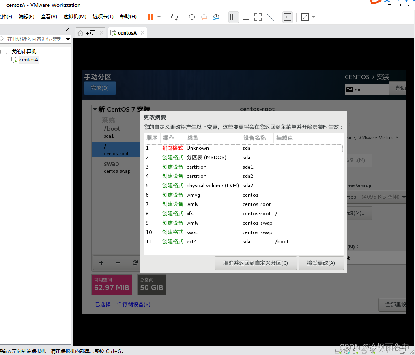Image resolution: width=415 pixels, height=355 pixels.
Task: Select row 10 swap centos-swap
Action: 244,232
